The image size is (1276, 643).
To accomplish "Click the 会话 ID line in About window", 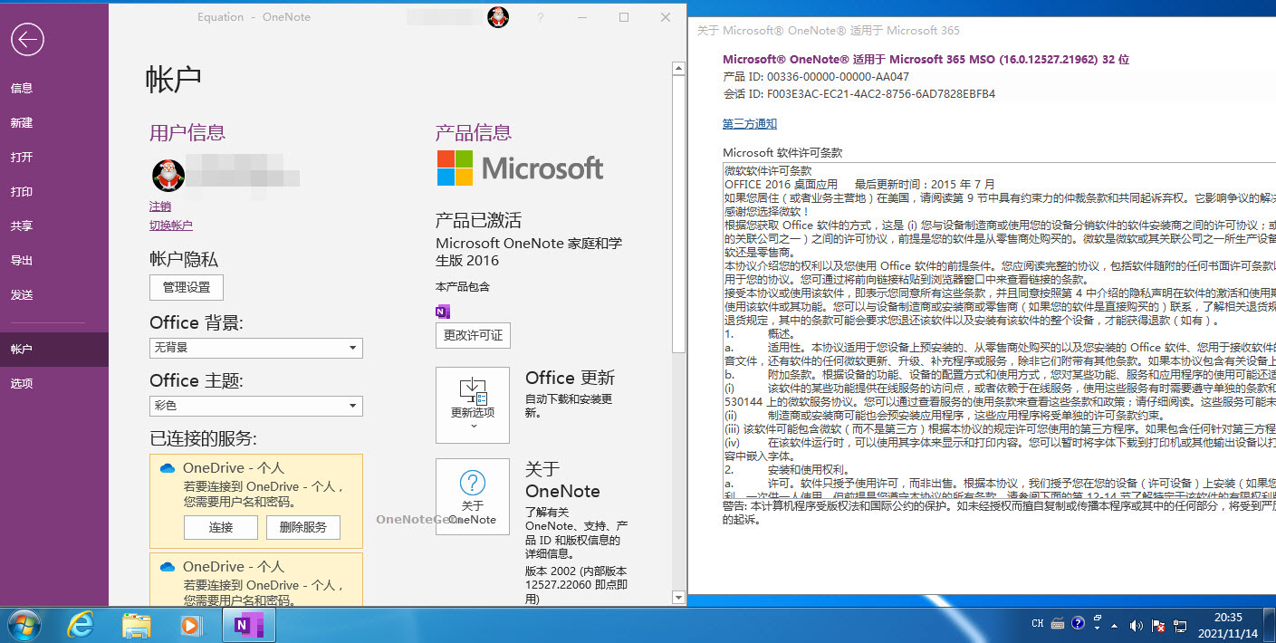I will [859, 94].
